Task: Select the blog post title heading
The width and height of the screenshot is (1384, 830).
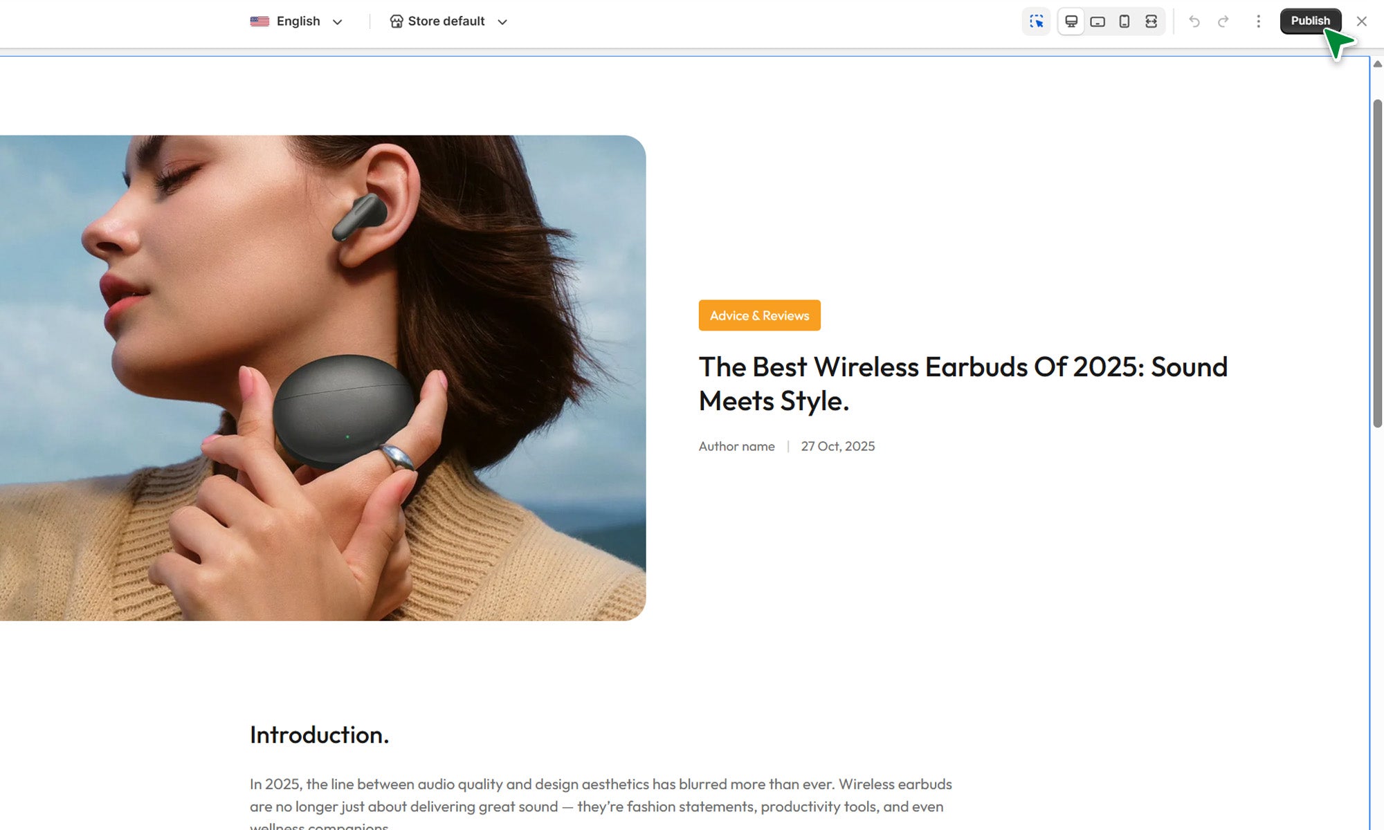Action: [962, 383]
